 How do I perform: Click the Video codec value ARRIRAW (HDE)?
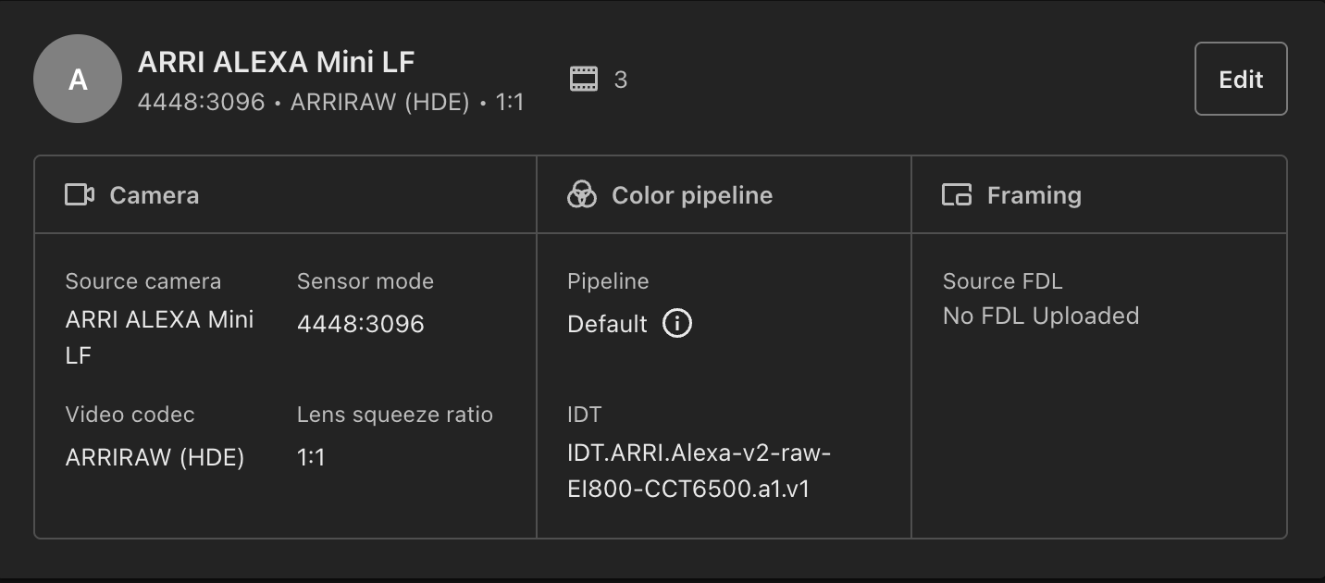click(155, 457)
